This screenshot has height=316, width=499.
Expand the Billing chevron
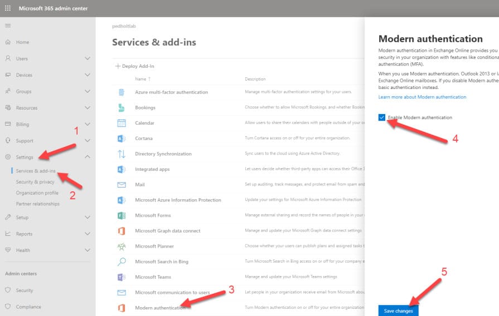pyautogui.click(x=88, y=124)
